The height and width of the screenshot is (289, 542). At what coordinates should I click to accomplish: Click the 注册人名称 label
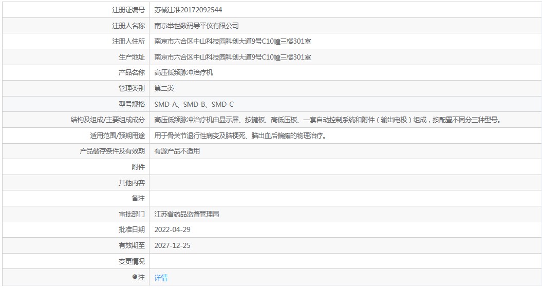(x=128, y=26)
